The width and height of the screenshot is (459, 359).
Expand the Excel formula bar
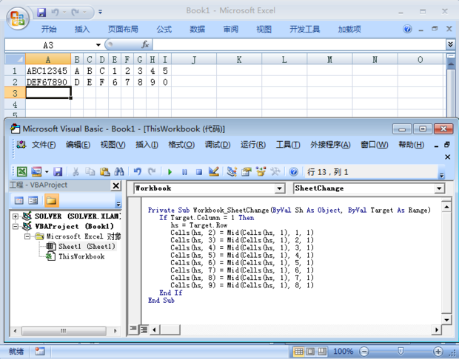tap(450, 44)
